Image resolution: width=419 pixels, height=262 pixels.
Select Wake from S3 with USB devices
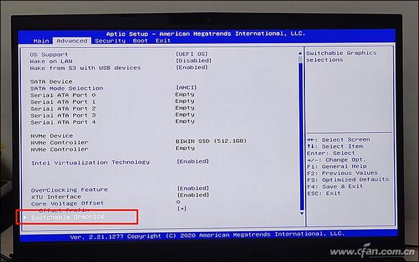coord(85,68)
